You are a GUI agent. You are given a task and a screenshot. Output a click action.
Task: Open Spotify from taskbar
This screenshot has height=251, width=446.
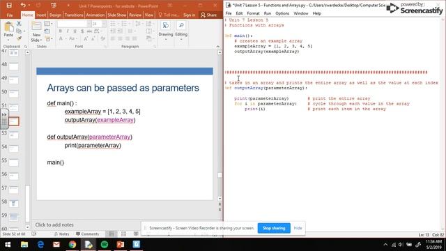105,245
